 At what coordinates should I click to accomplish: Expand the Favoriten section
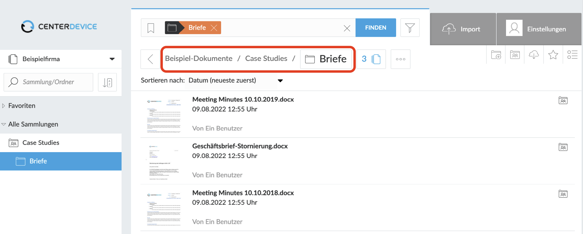coord(4,106)
